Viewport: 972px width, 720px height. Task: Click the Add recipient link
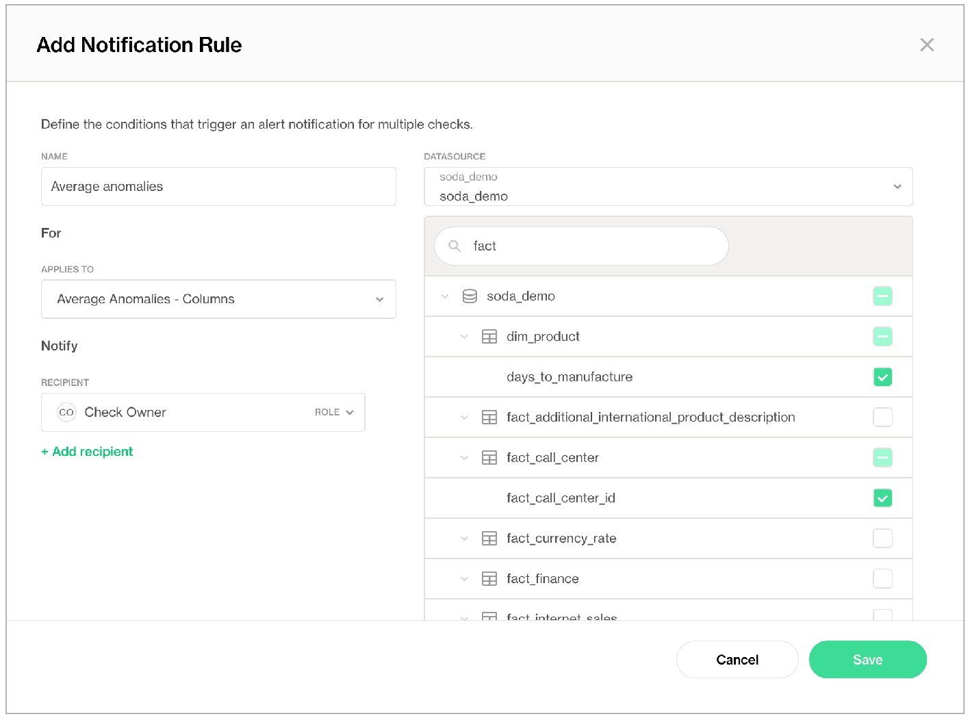87,452
